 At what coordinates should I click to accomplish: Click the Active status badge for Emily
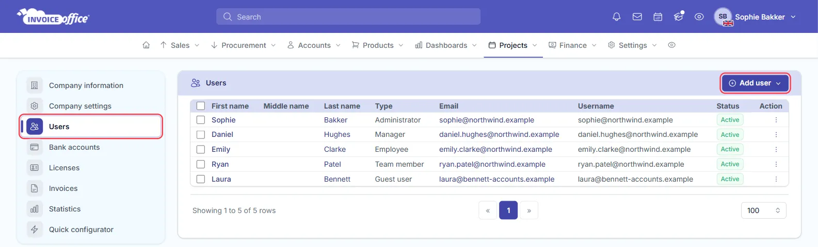(x=730, y=149)
